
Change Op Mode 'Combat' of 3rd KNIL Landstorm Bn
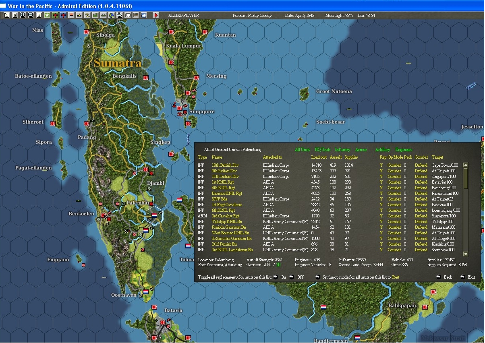394,250
